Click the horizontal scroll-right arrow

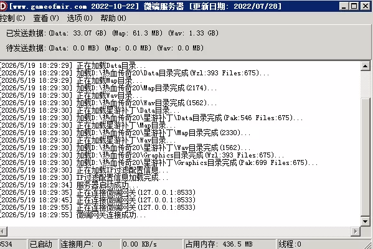coord(356,231)
